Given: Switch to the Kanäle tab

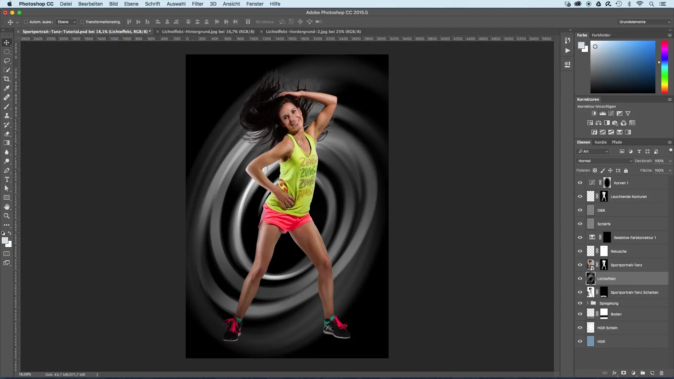Looking at the screenshot, I should (601, 142).
